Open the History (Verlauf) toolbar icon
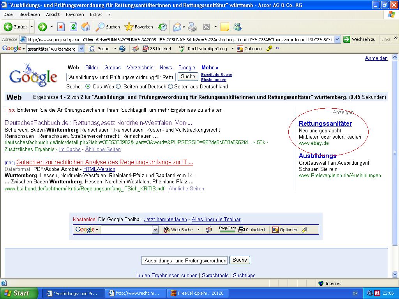 pos(162,27)
